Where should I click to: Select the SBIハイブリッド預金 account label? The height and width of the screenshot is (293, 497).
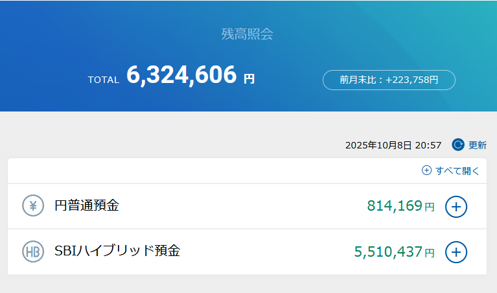pyautogui.click(x=117, y=251)
